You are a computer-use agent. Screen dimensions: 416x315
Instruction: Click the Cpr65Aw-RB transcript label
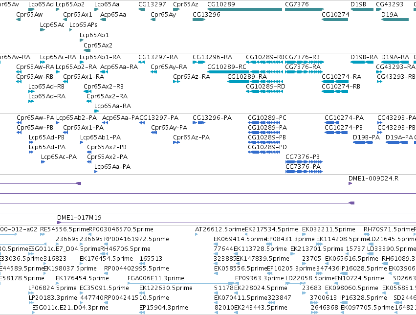35,77
